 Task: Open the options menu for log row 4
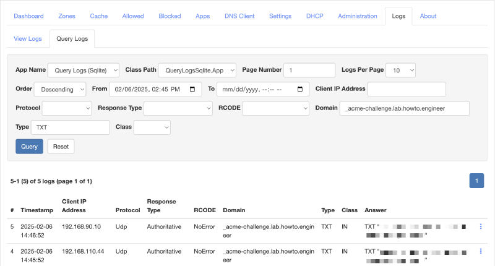click(481, 251)
